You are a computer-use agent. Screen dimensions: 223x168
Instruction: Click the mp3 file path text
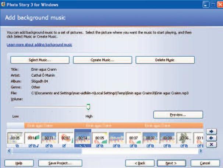(110, 93)
